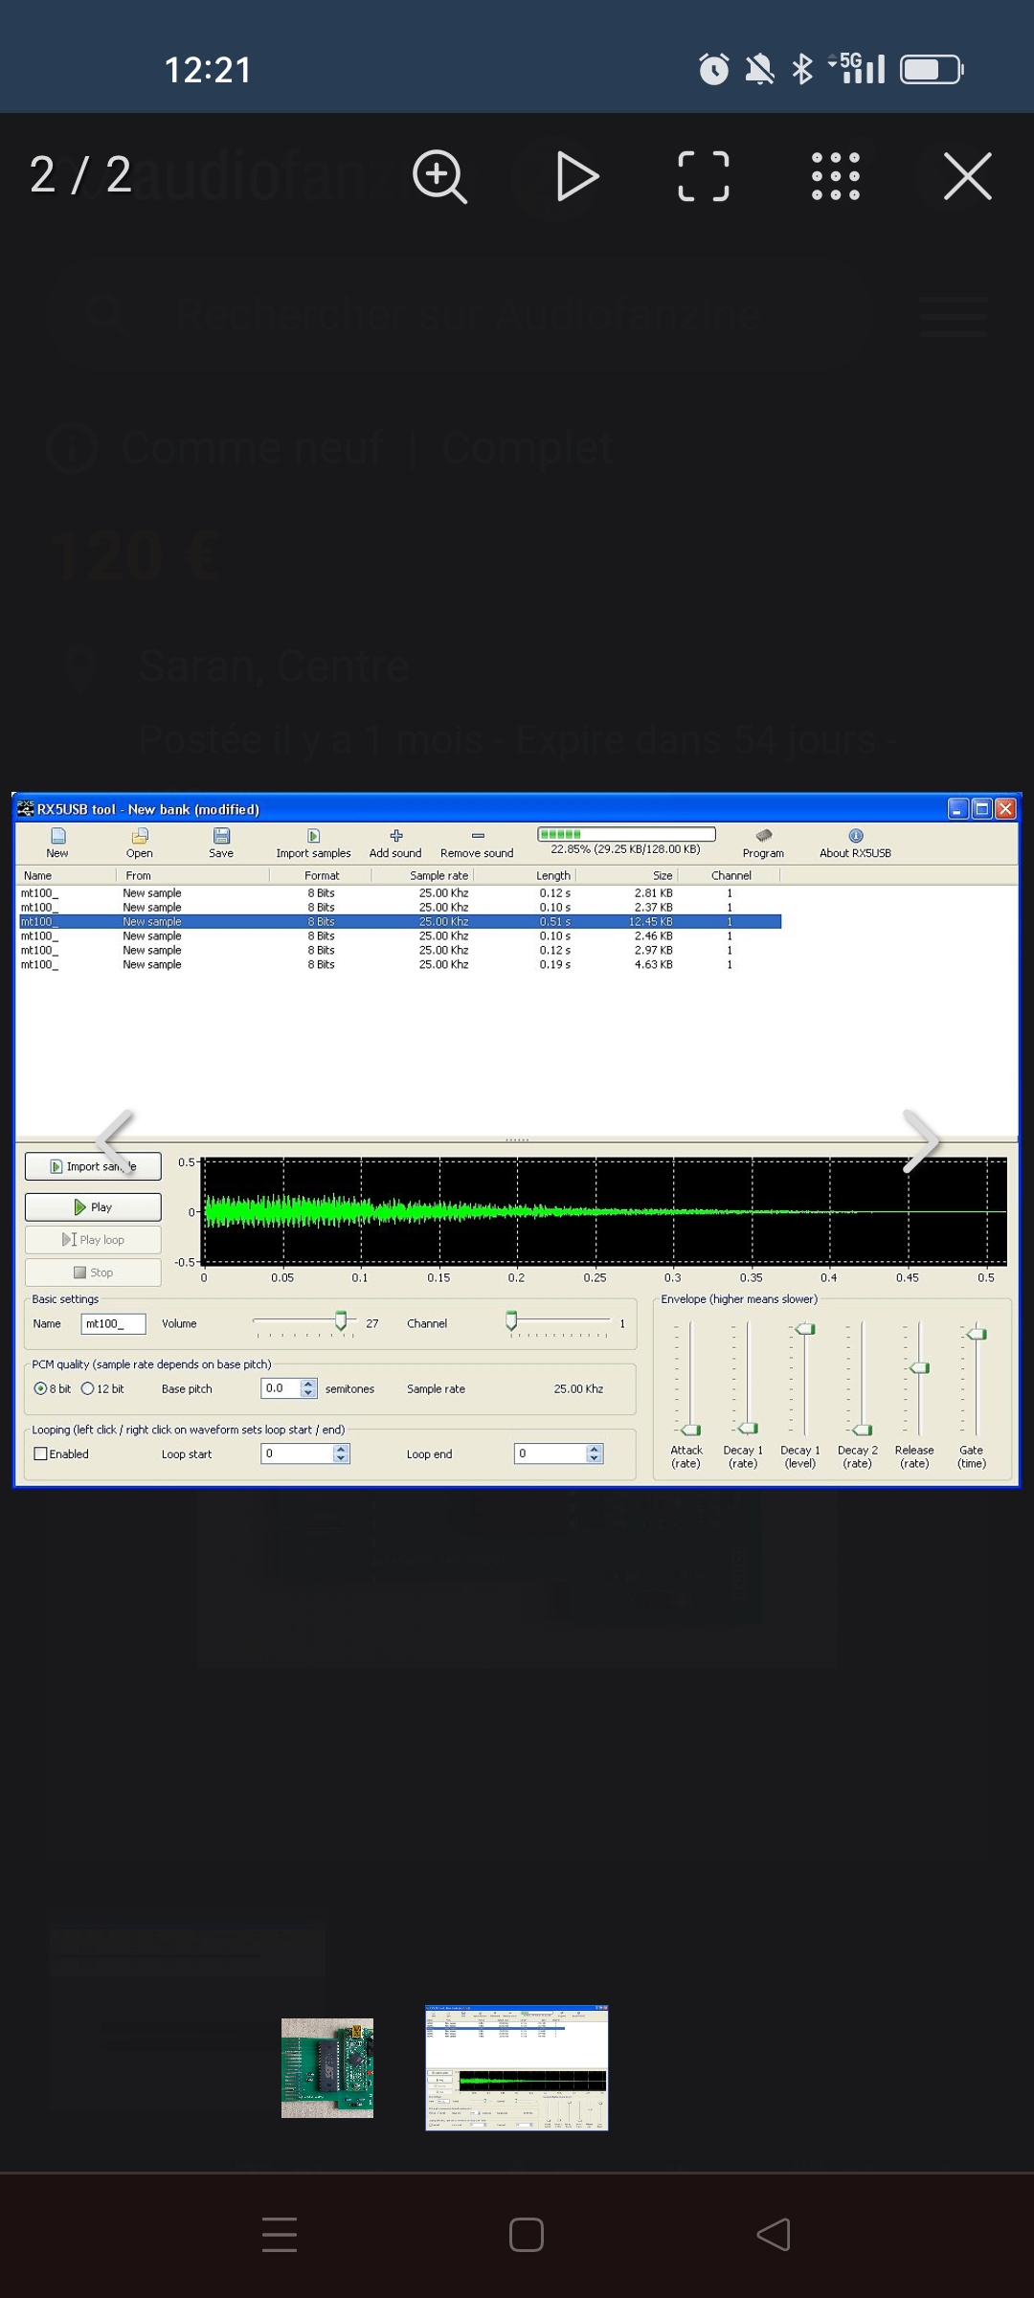Tap the battery icon in the status bar
The image size is (1034, 2298).
coord(932,69)
